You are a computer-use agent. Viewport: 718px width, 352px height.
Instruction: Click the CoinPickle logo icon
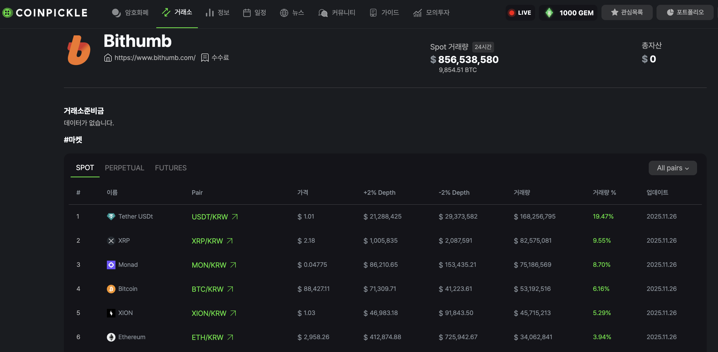[8, 13]
